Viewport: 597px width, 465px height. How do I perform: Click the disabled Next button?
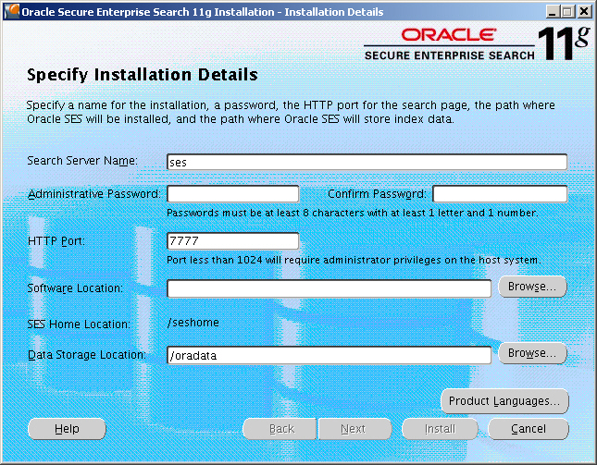354,429
